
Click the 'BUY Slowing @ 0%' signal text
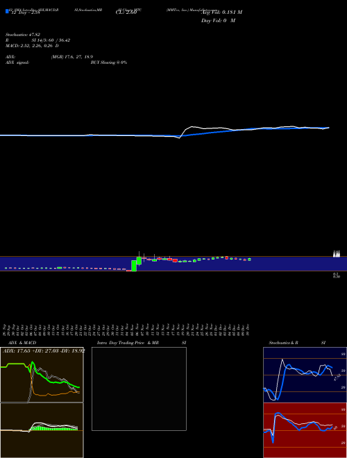[x=109, y=62]
